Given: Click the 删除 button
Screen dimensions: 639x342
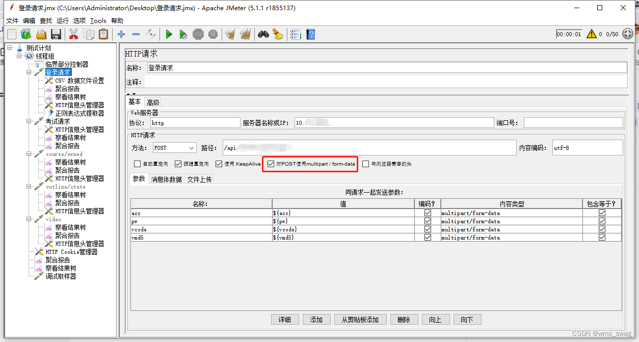Looking at the screenshot, I should click(x=404, y=320).
